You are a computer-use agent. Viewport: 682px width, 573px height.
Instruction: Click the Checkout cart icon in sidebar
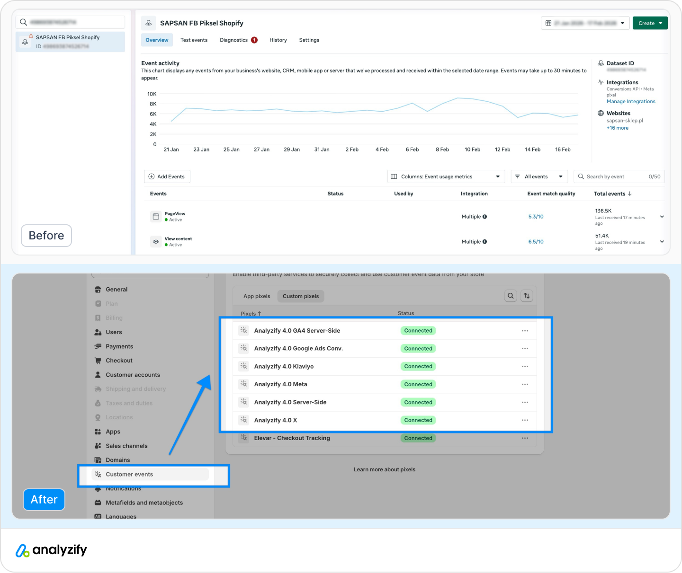(x=98, y=361)
